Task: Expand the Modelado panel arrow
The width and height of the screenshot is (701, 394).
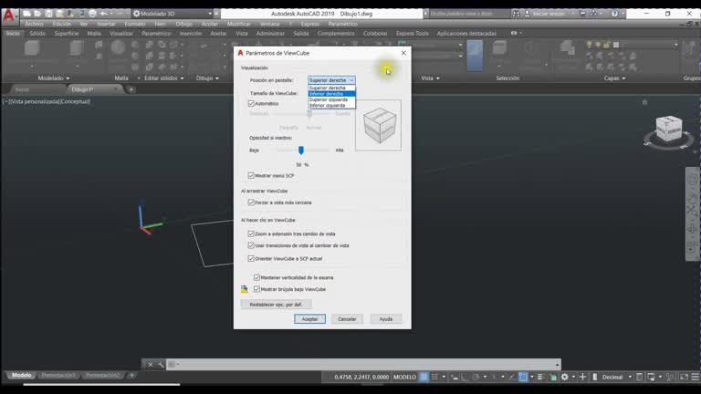Action: point(68,78)
